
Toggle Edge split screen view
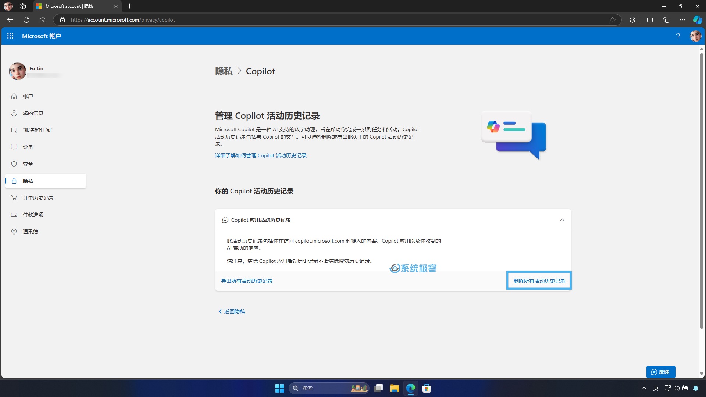pyautogui.click(x=650, y=20)
